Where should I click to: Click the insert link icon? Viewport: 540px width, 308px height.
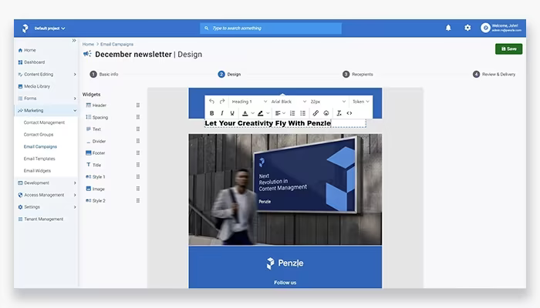click(316, 113)
